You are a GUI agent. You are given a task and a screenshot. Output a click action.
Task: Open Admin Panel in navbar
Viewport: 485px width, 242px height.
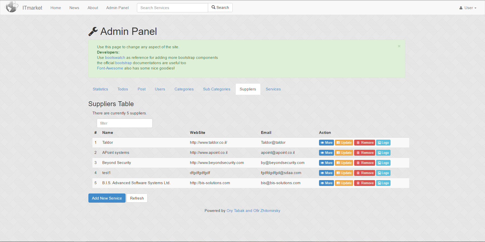click(117, 8)
